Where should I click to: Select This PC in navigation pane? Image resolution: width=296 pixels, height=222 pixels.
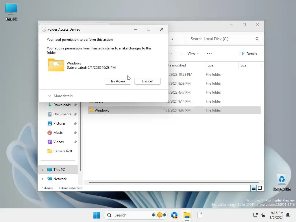[x=58, y=169]
